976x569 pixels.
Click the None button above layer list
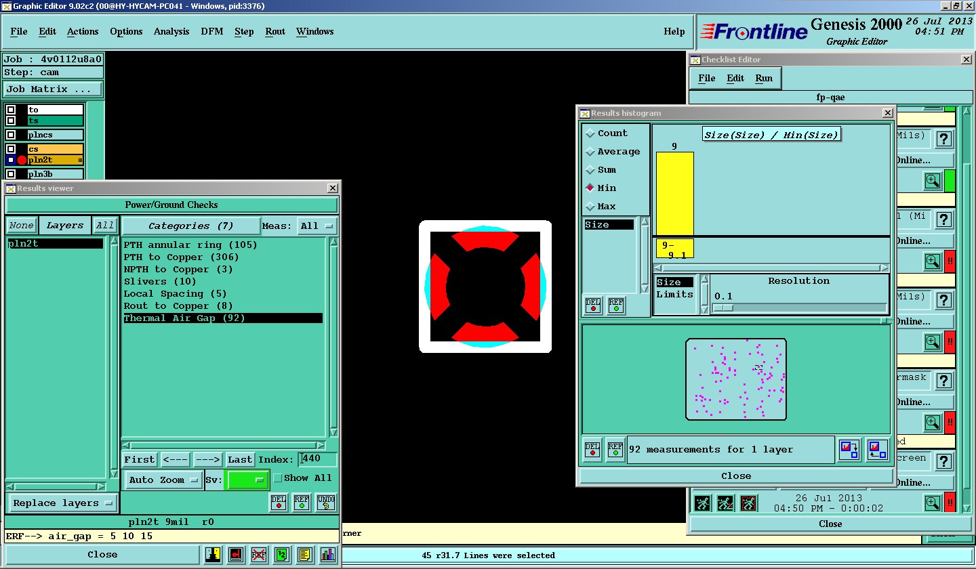tap(22, 226)
